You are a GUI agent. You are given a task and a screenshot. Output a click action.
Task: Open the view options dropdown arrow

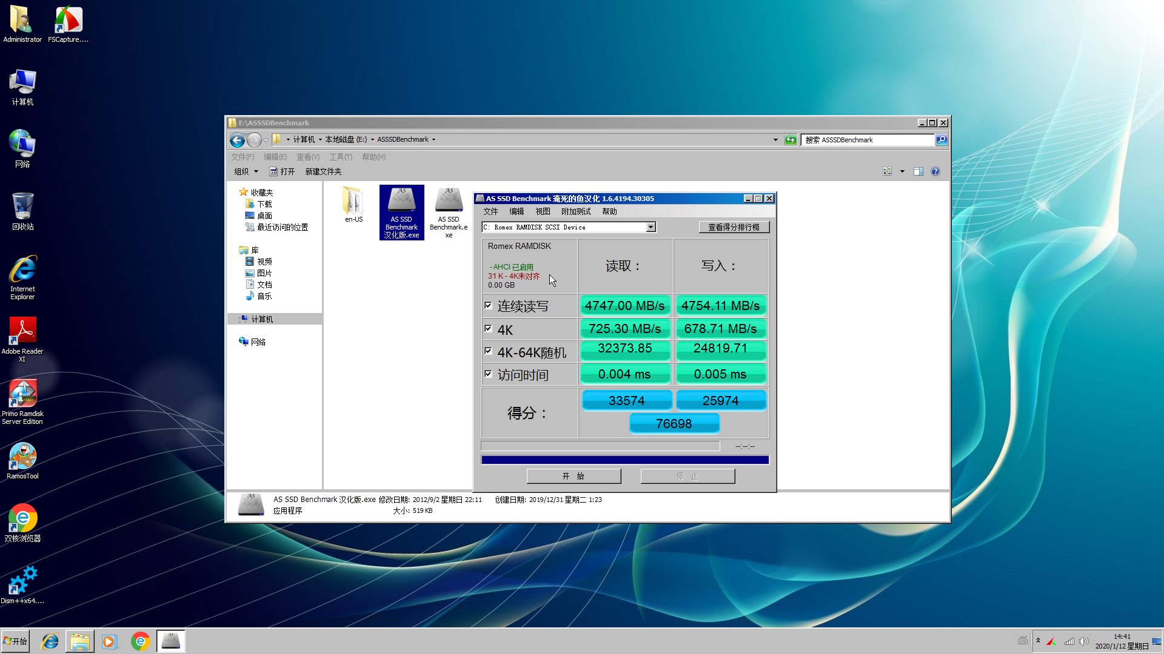(902, 171)
